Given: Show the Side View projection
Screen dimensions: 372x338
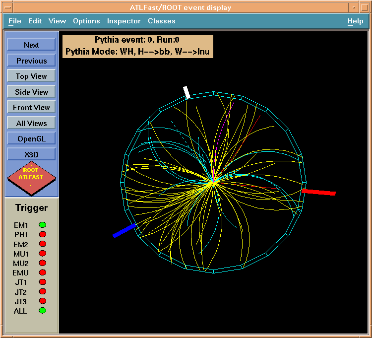Looking at the screenshot, I should point(31,92).
